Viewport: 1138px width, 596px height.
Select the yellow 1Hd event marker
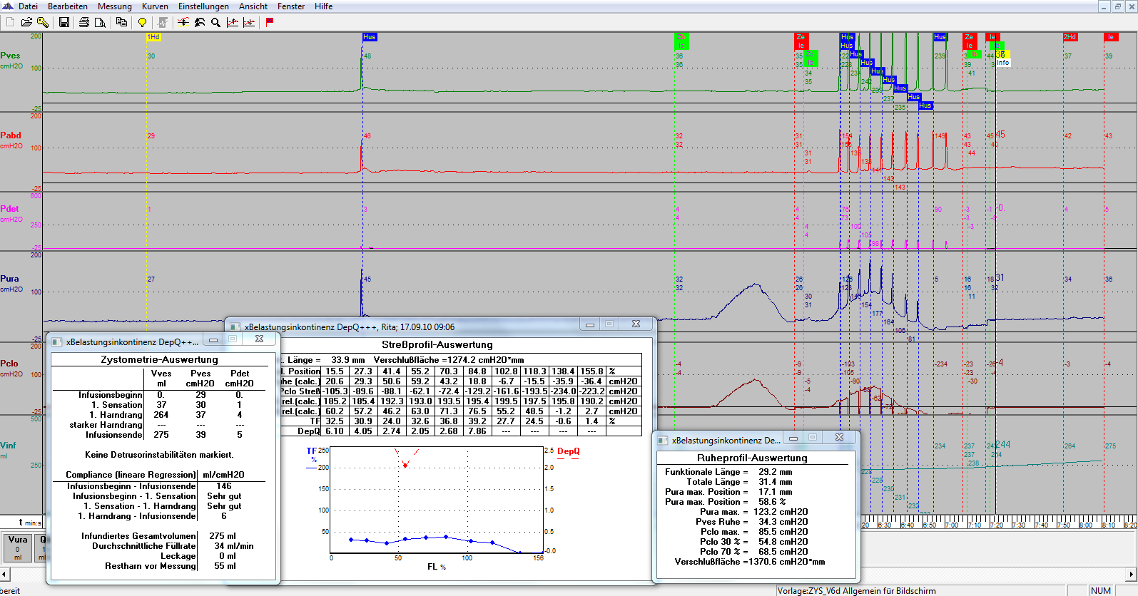tap(153, 37)
